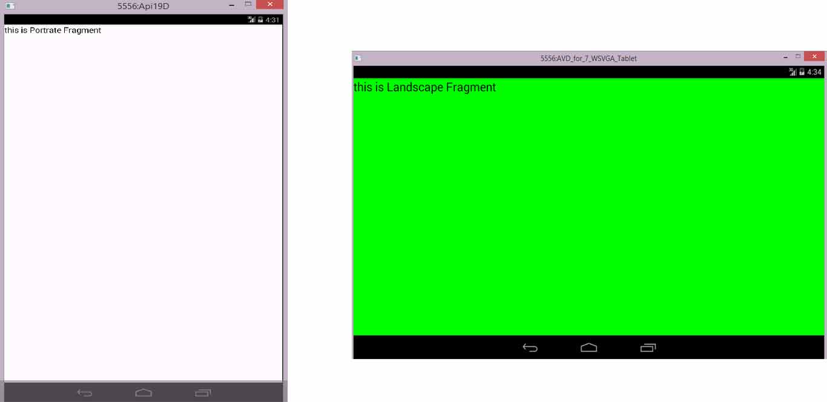Click 'this is Landscape Fragment' text

click(x=424, y=87)
